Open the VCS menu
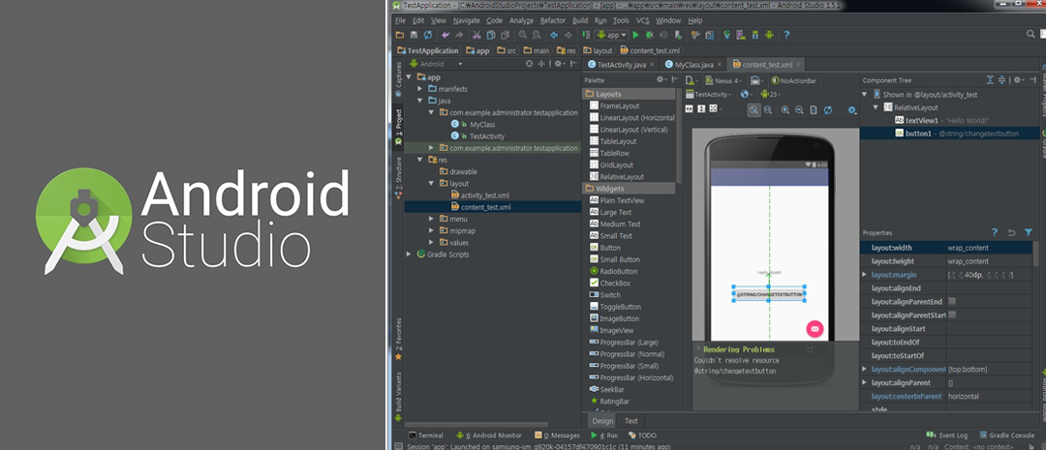Viewport: 1046px width, 450px height. pos(642,20)
